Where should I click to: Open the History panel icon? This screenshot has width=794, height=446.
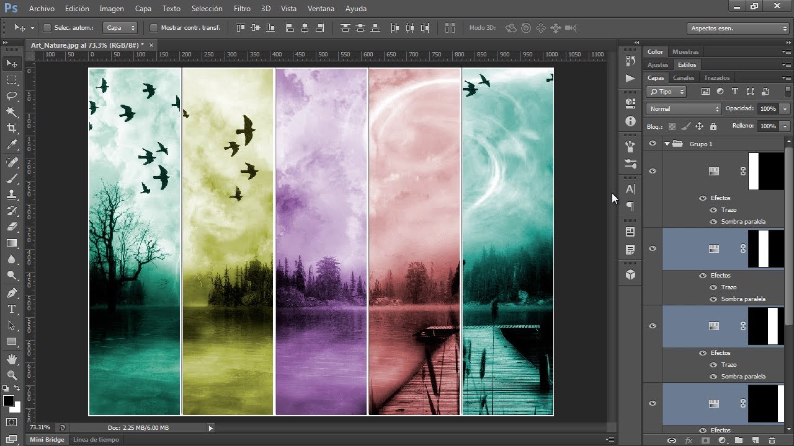630,61
